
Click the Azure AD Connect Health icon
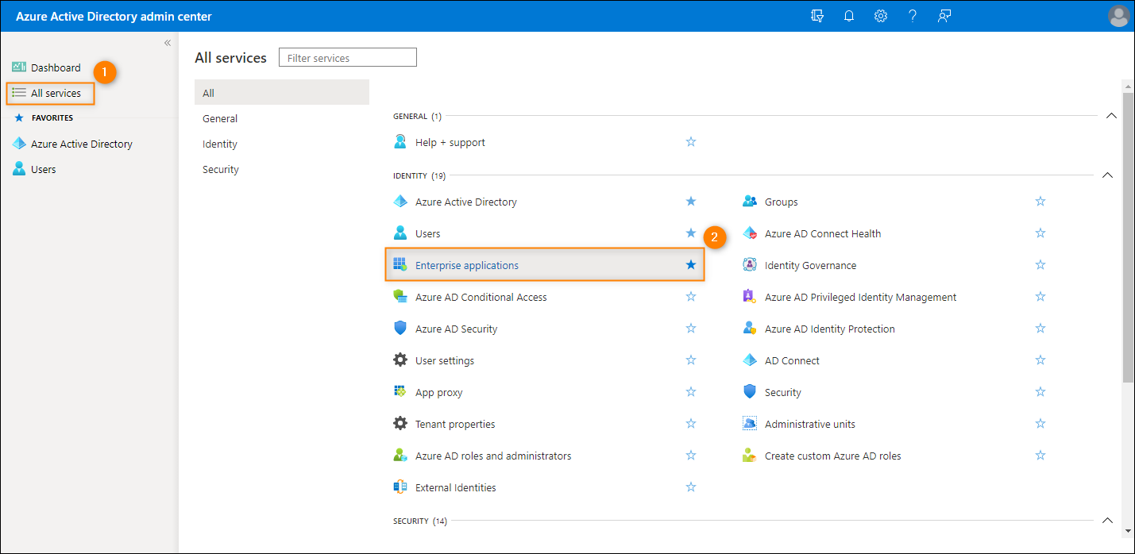750,233
